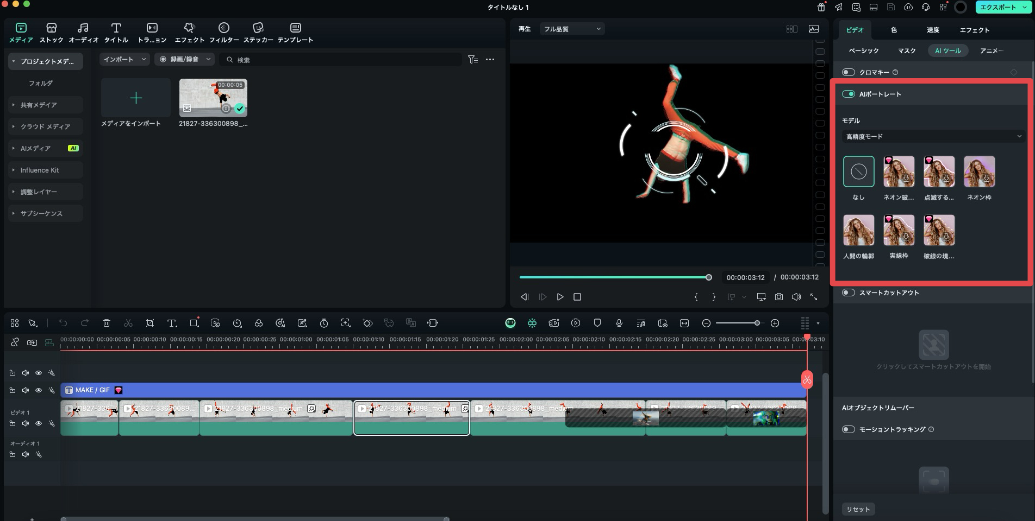Screen dimensions: 1035x521
Task: Switch to the 色 tab
Action: [894, 30]
